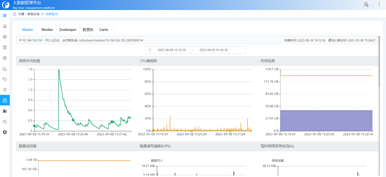386x177 pixels.
Task: Click the purple memory usage area
Action: point(326,121)
